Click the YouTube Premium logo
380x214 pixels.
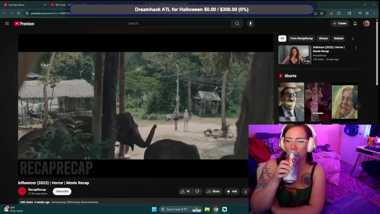click(x=24, y=23)
